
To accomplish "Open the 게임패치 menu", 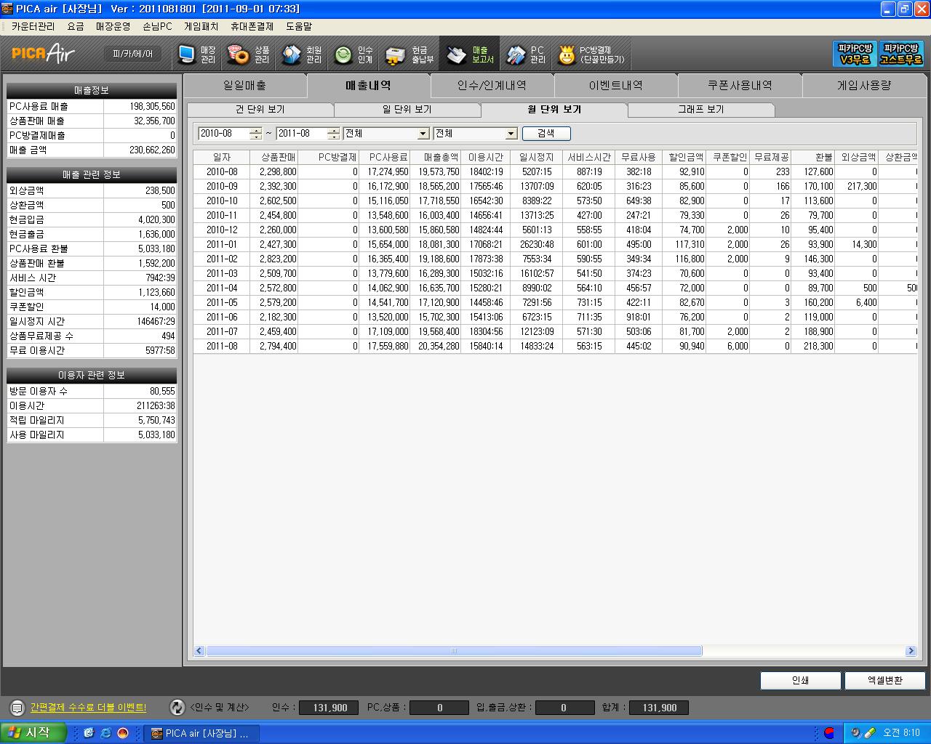I will pos(201,26).
